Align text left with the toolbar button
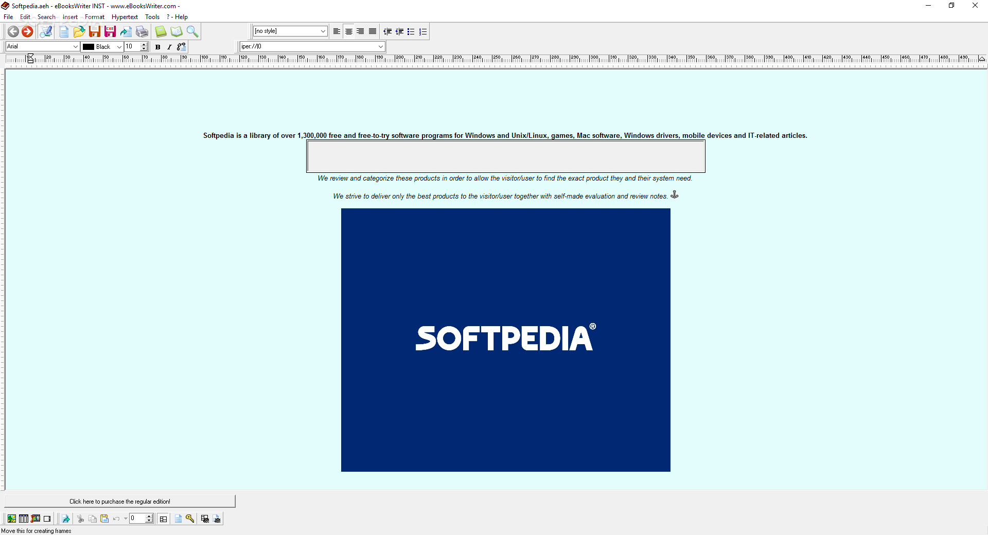Screen dimensions: 988x535 click(337, 31)
